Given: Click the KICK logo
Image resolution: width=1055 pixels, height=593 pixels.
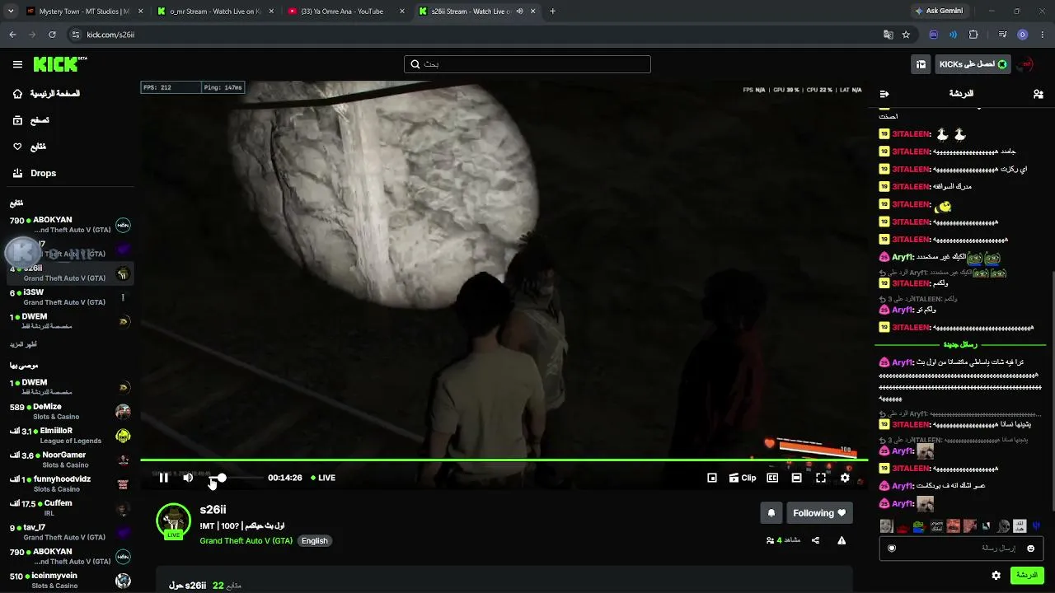Looking at the screenshot, I should click(x=60, y=64).
